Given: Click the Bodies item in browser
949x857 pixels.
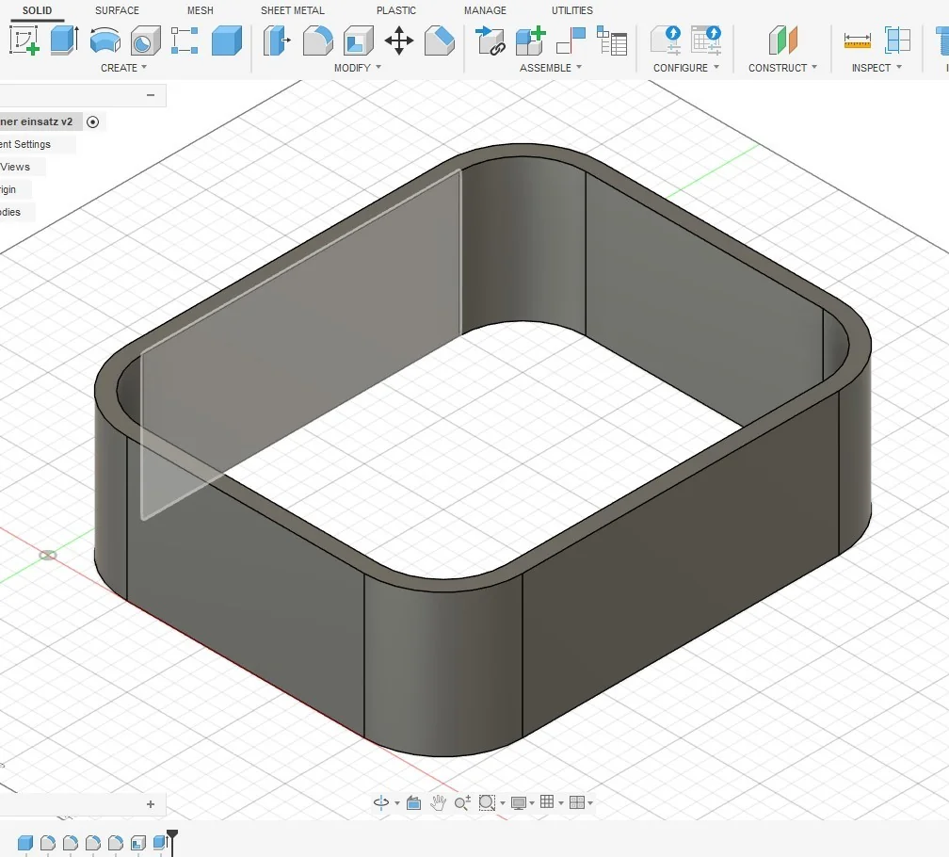Looking at the screenshot, I should click(11, 212).
